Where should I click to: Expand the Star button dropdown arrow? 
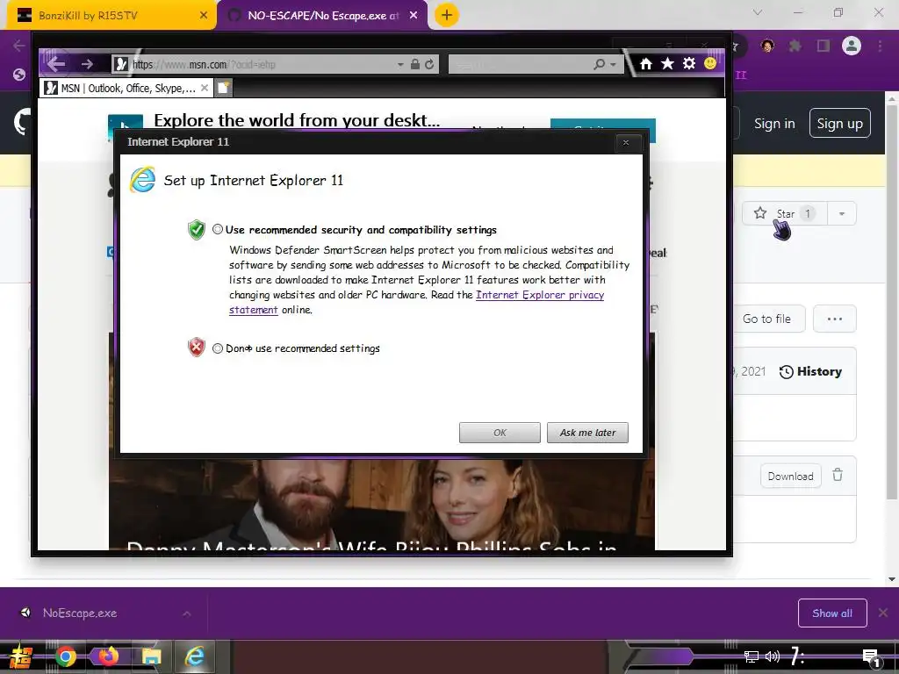click(x=842, y=214)
